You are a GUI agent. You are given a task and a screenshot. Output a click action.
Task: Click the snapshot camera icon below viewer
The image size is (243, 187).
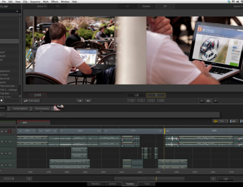click(x=208, y=101)
